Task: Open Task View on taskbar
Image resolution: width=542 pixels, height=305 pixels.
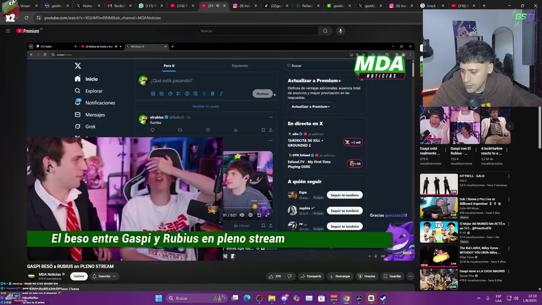Action: click(235, 298)
